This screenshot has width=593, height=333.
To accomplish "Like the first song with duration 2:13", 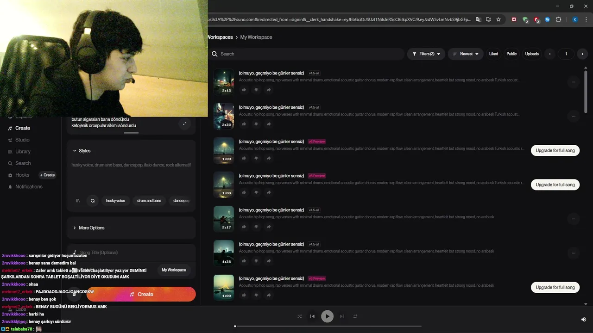I will click(x=244, y=90).
